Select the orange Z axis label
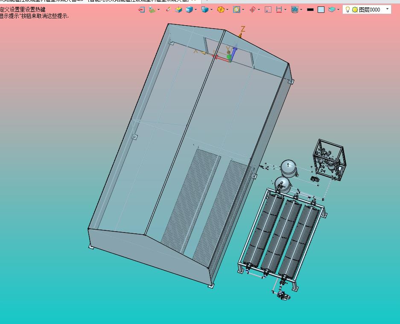The height and width of the screenshot is (324, 400). pyautogui.click(x=243, y=29)
